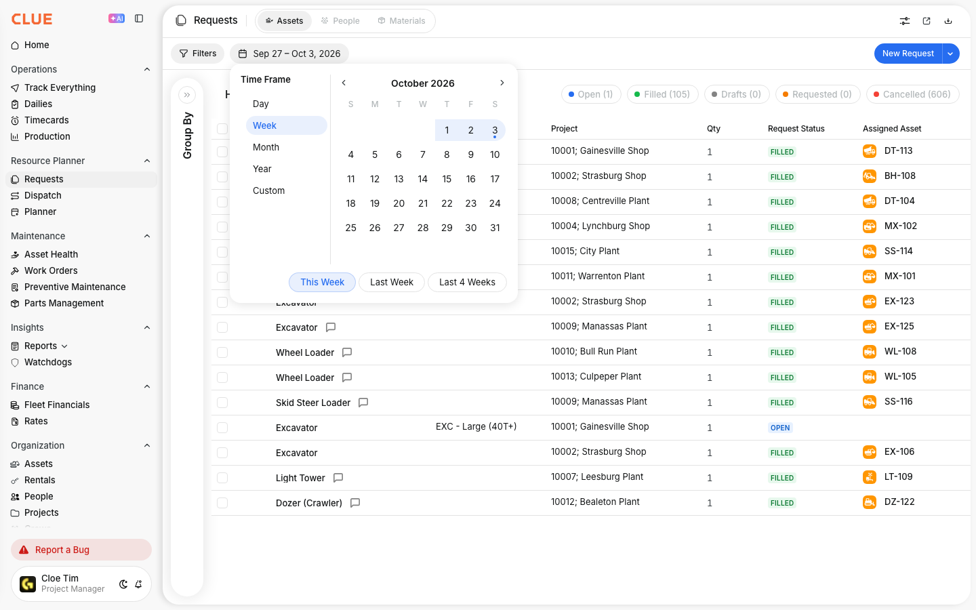Viewport: 976px width, 610px height.
Task: Click Report a Bug
Action: point(81,550)
